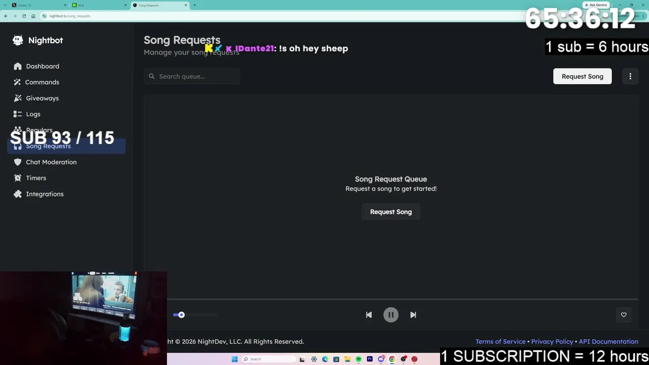Click the 'Request a song to get started!' text
Screen dimensions: 649x365
[x=391, y=189]
